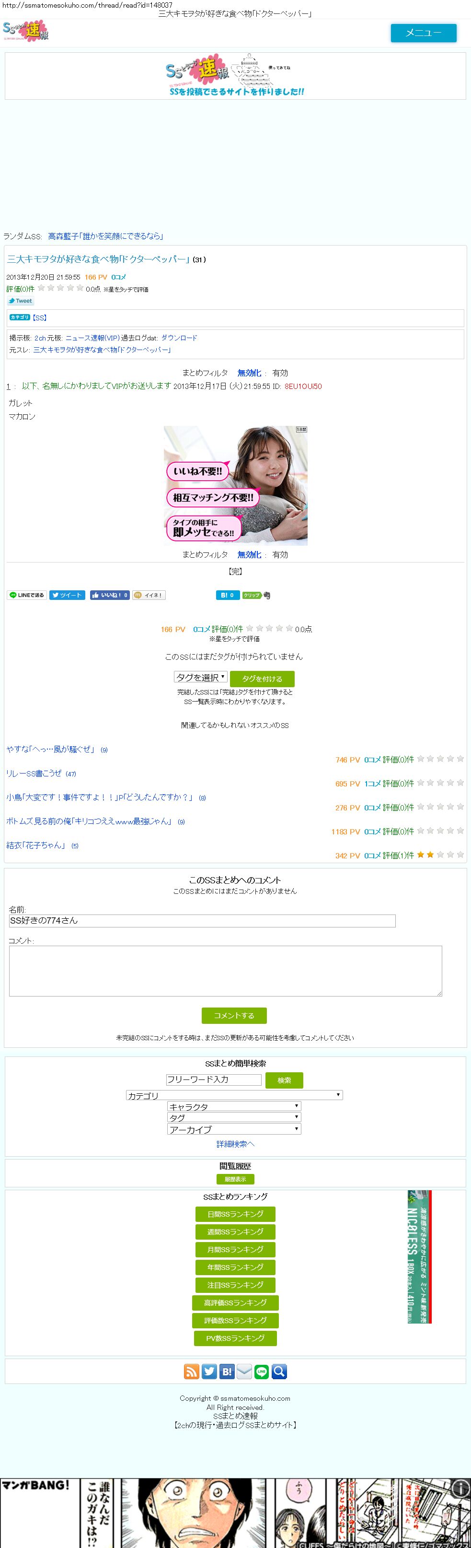Open the タグを選択 dropdown

click(201, 677)
